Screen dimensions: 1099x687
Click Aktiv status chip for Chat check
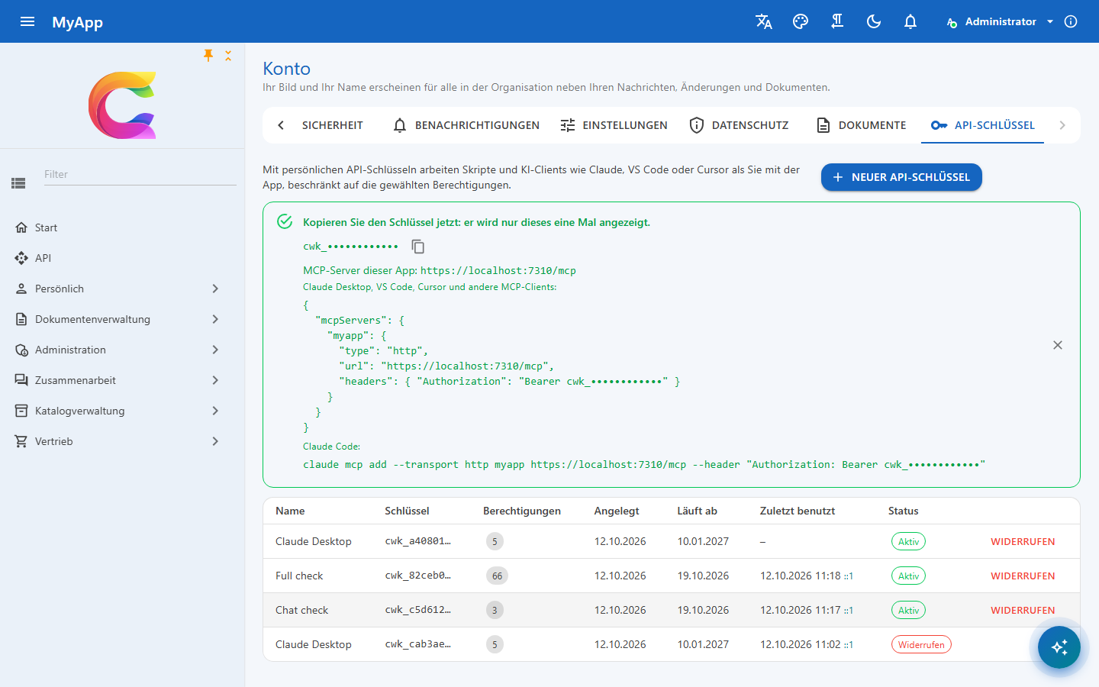pyautogui.click(x=908, y=610)
